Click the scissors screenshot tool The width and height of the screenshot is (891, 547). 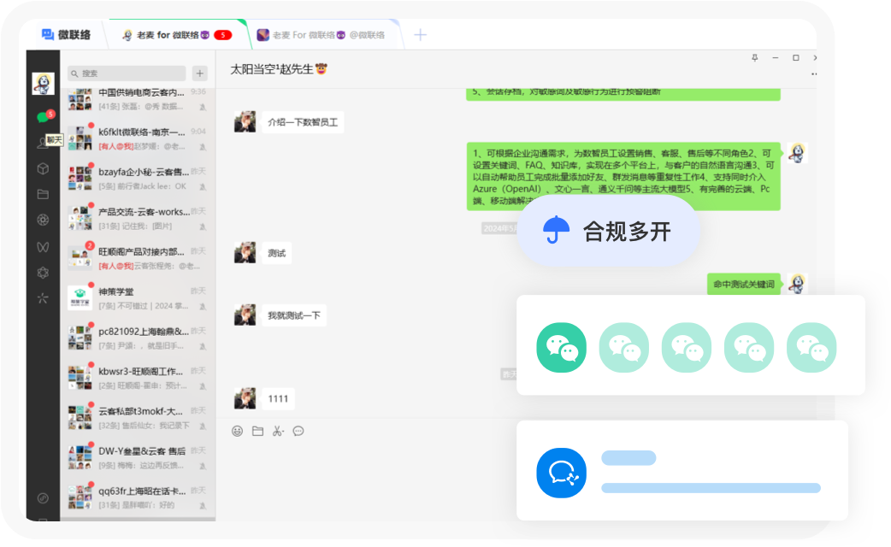[x=276, y=431]
